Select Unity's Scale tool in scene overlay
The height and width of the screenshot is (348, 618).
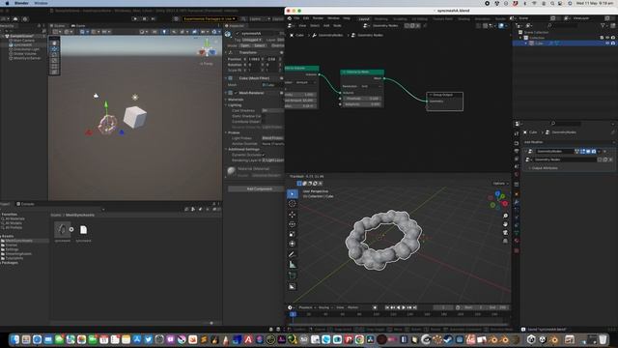(x=55, y=60)
